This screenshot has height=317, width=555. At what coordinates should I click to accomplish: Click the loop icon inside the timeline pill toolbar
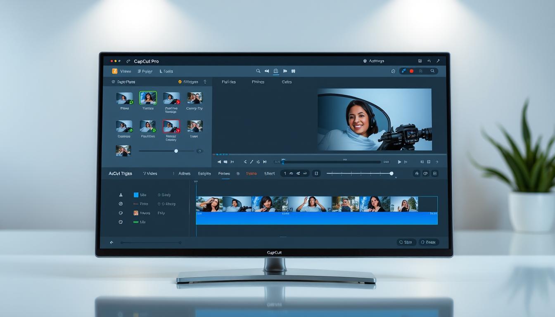291,173
